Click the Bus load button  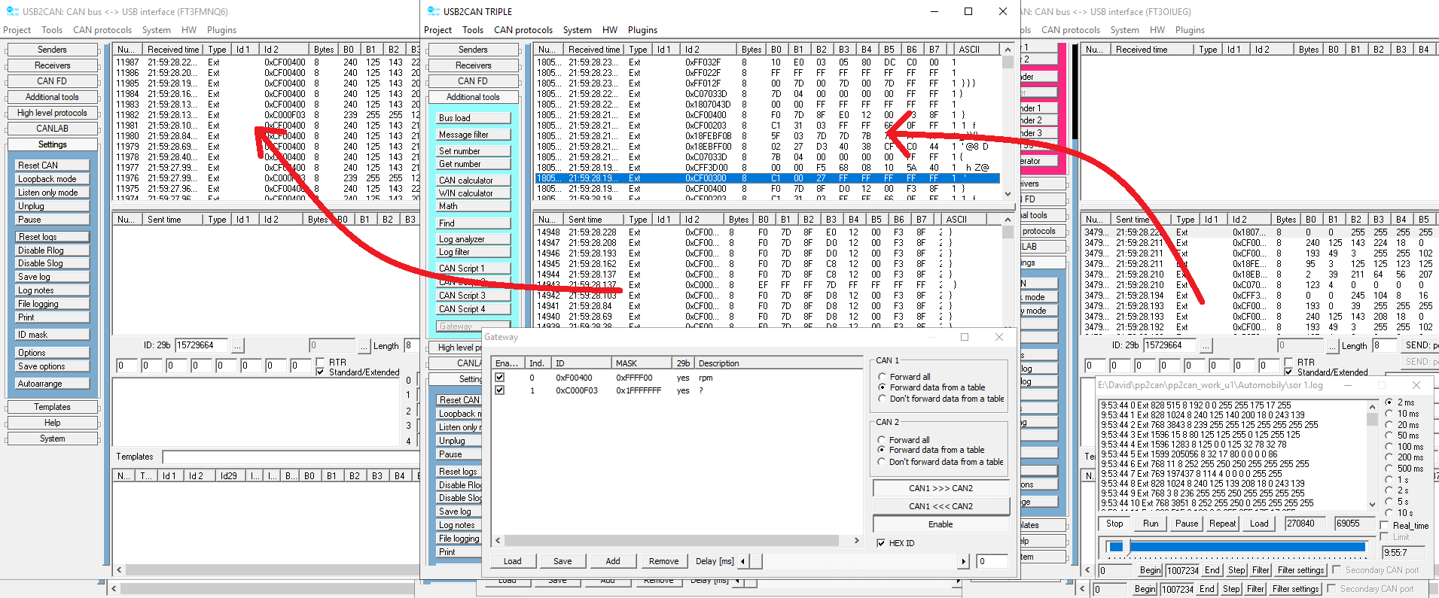474,118
